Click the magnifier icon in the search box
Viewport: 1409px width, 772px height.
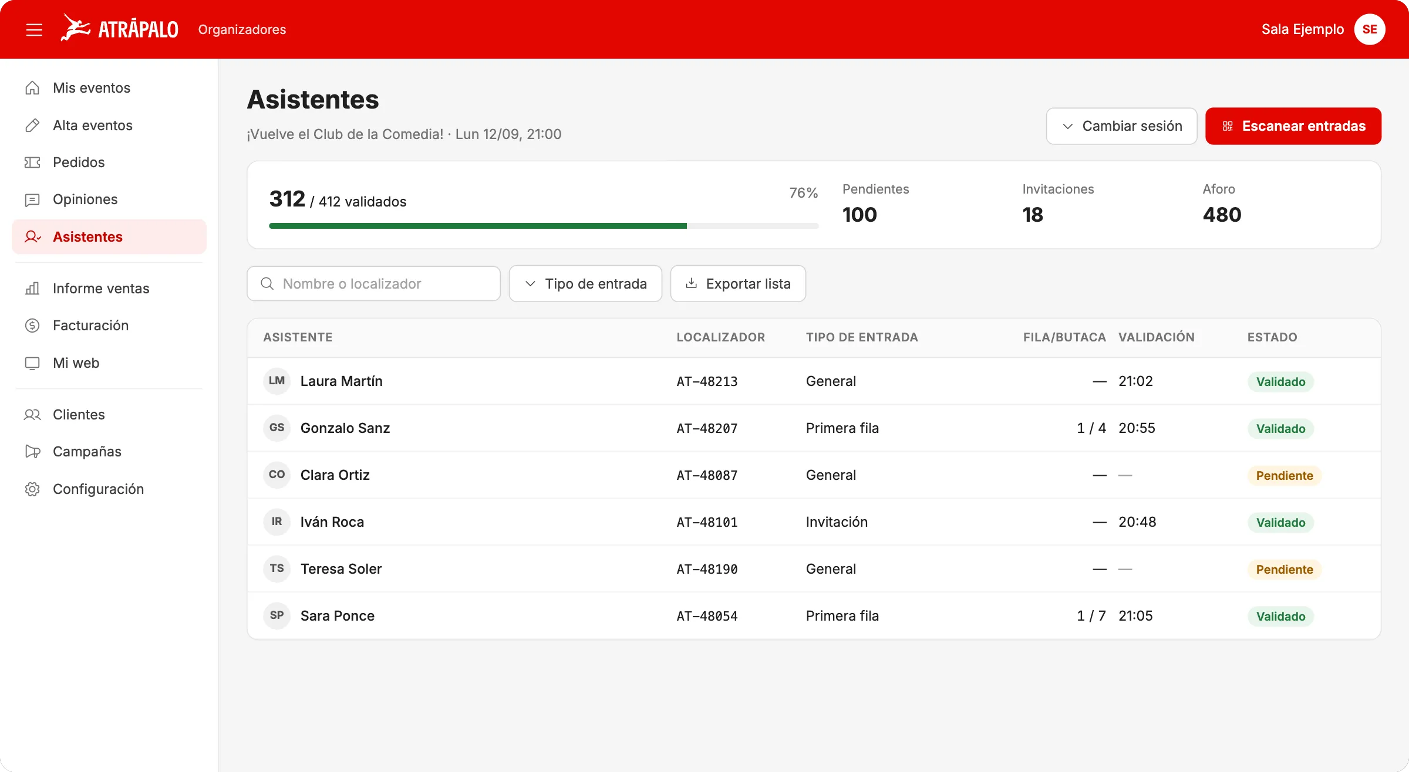pyautogui.click(x=267, y=284)
